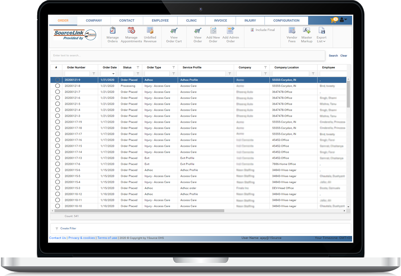Open Manage Orders icon
401x276 pixels.
[x=112, y=31]
